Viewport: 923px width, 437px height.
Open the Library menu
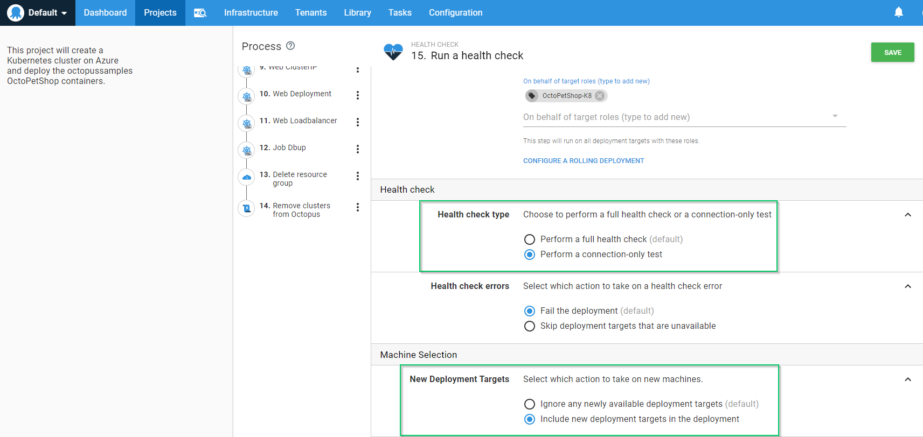(357, 13)
